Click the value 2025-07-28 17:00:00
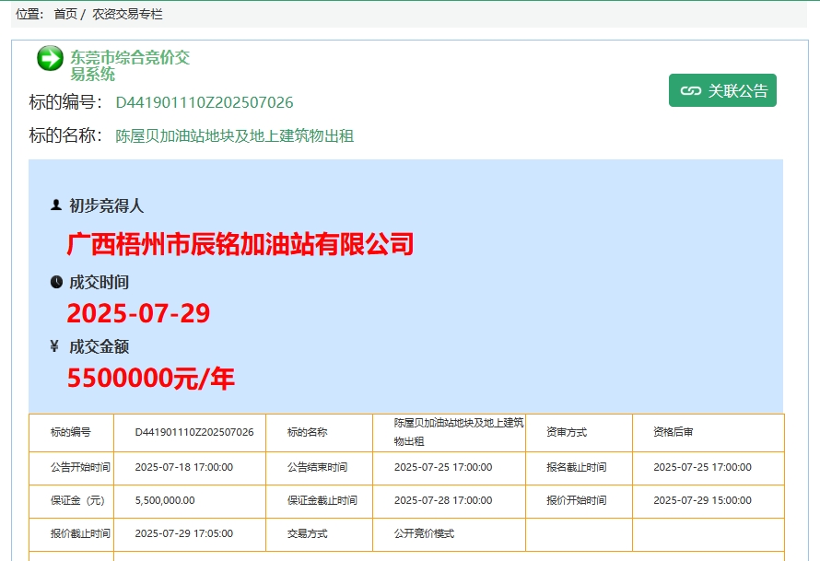820x561 pixels. click(x=443, y=501)
